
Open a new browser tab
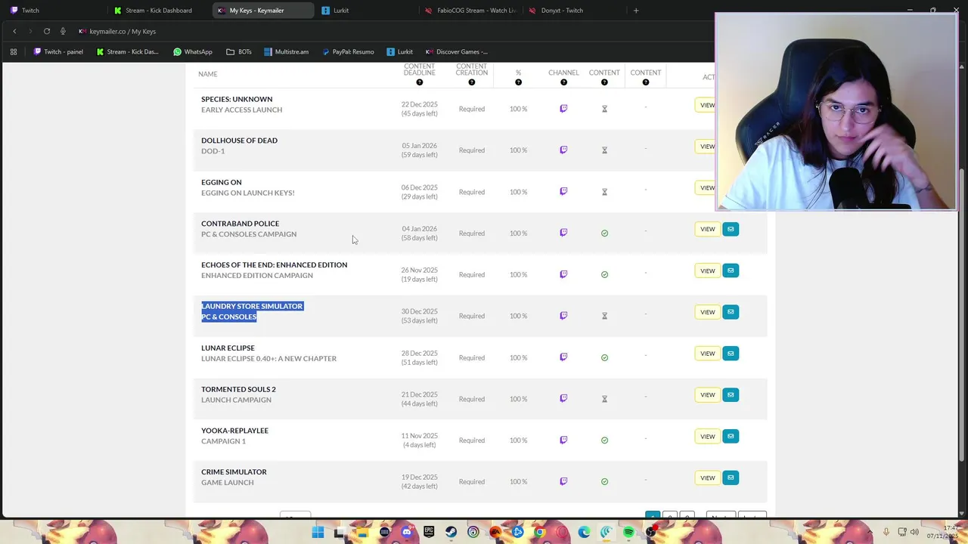(x=636, y=11)
